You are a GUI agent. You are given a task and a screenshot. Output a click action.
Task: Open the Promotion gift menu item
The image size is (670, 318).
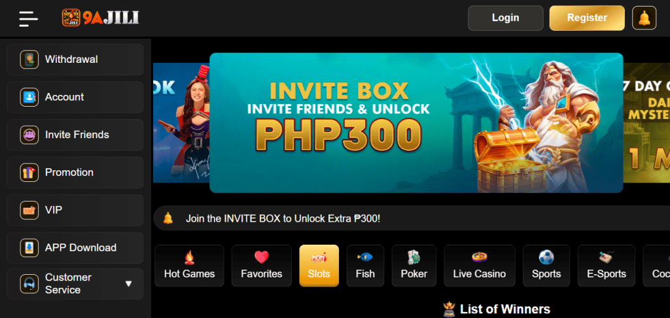coord(75,173)
